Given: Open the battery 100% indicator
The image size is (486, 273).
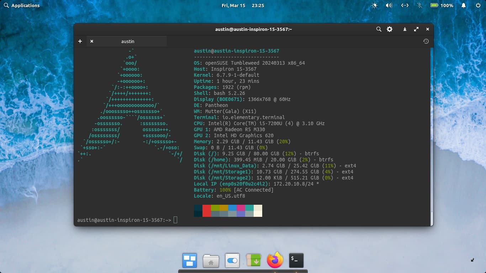Looking at the screenshot, I should click(x=442, y=5).
